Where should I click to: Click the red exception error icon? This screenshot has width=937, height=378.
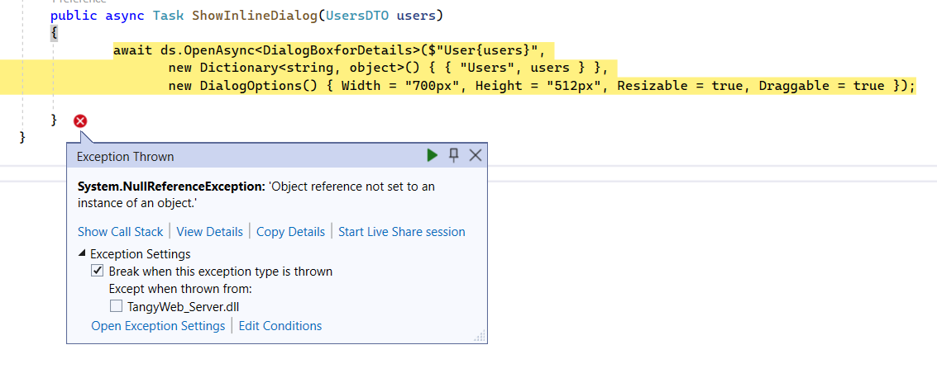80,121
